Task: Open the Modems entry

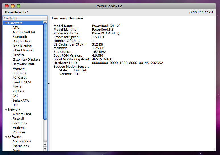Action: tap(19, 128)
